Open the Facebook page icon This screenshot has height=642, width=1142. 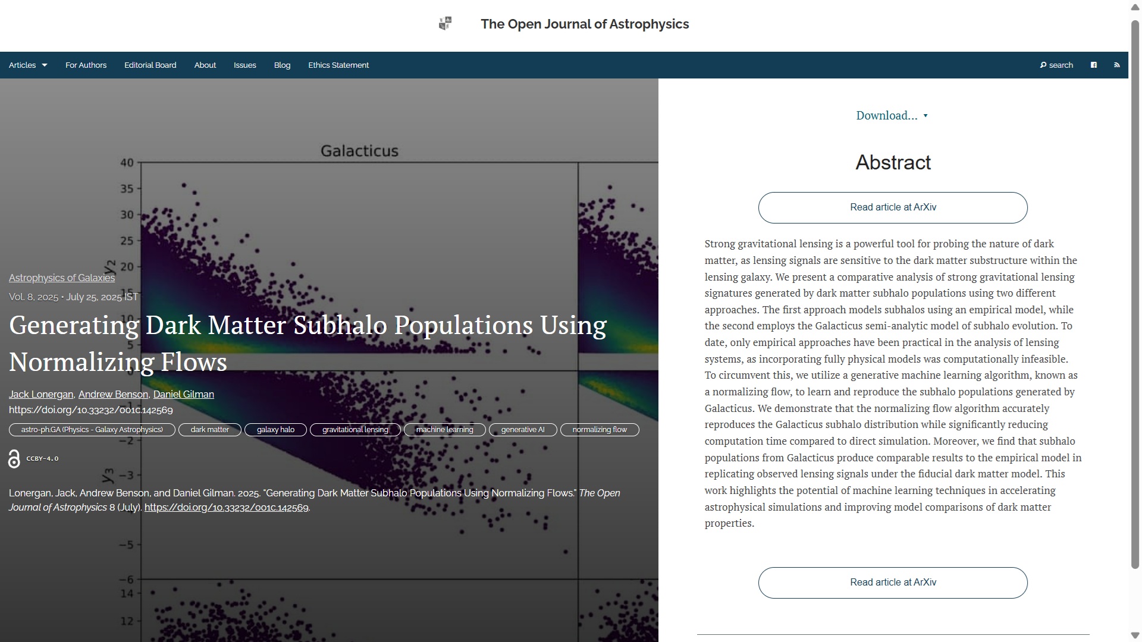click(x=1093, y=65)
